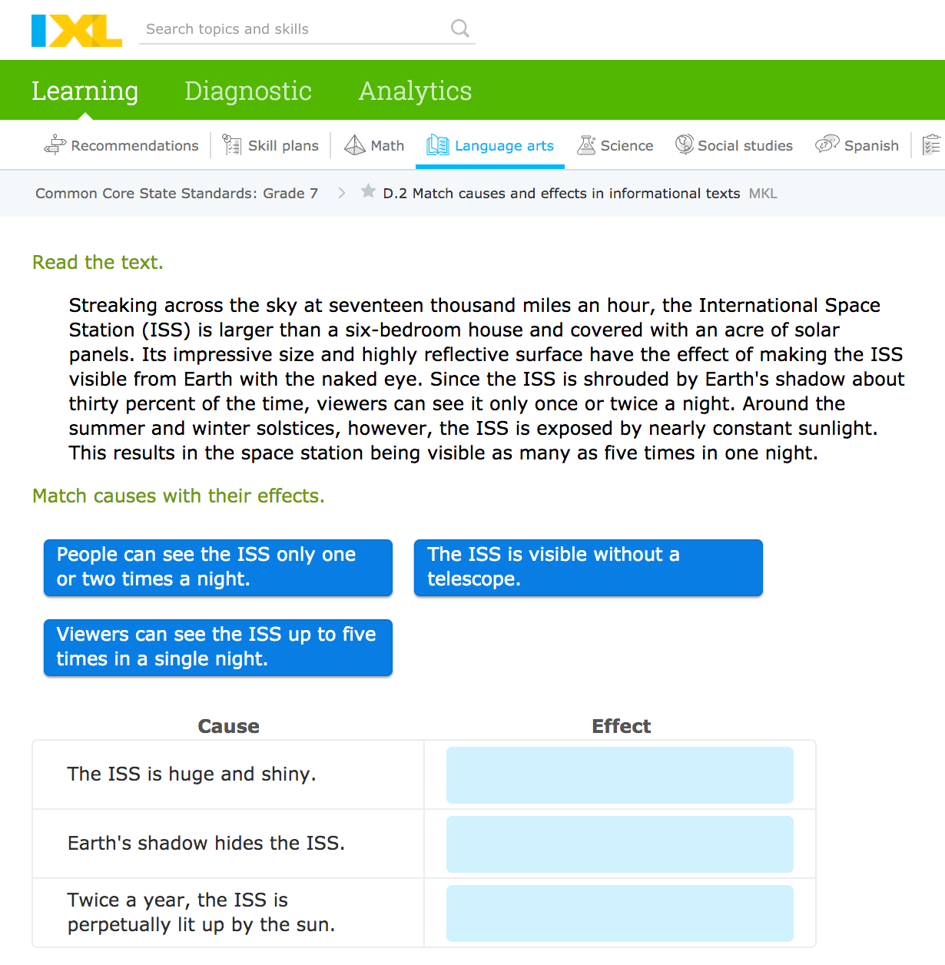Open the partially hidden icon after Spanish
Screen dimensions: 945x965
coord(931,144)
